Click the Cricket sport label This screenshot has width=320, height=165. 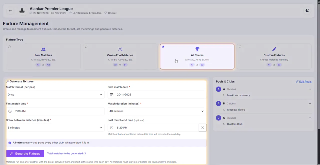(x=112, y=13)
